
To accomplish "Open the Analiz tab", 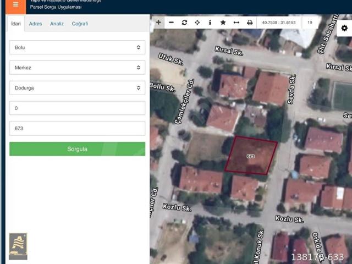I will [57, 24].
